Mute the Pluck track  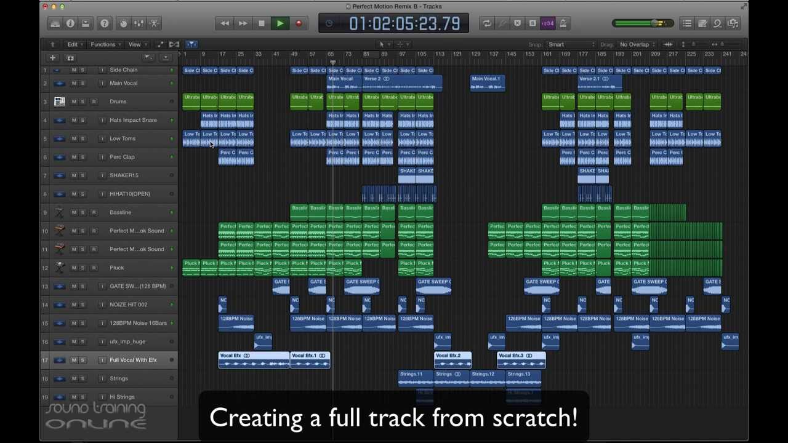point(74,268)
